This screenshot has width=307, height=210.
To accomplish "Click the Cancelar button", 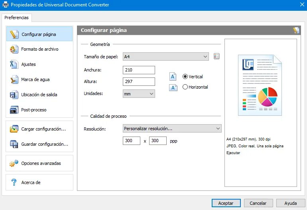I will [258, 203].
